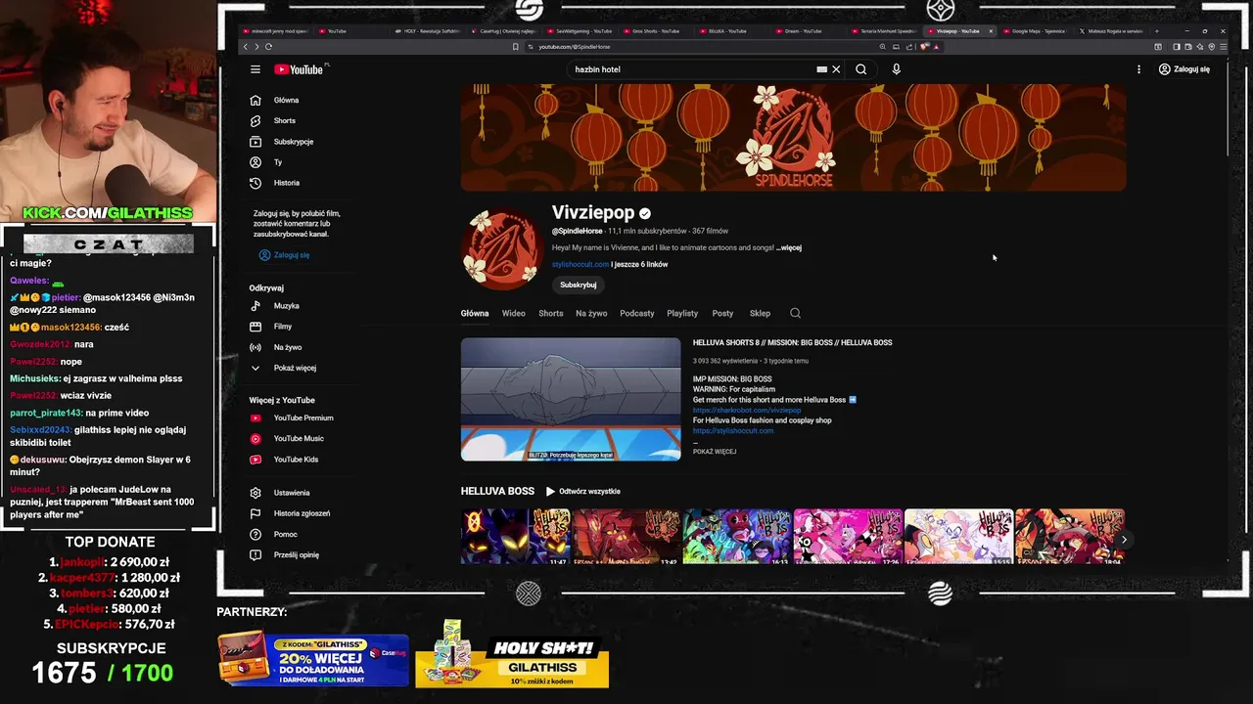This screenshot has height=704, width=1253.
Task: Switch to the Wideo channel tab
Action: (514, 313)
